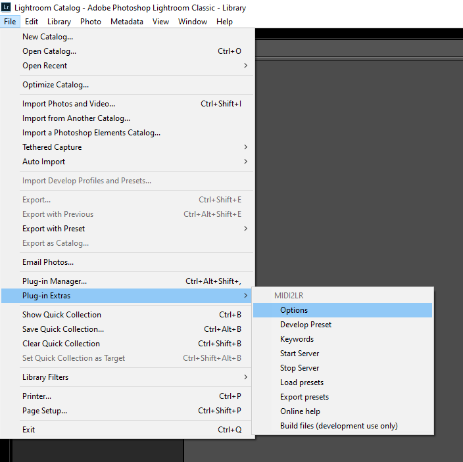This screenshot has height=462, width=463.
Task: Open the Library menu
Action: click(59, 22)
